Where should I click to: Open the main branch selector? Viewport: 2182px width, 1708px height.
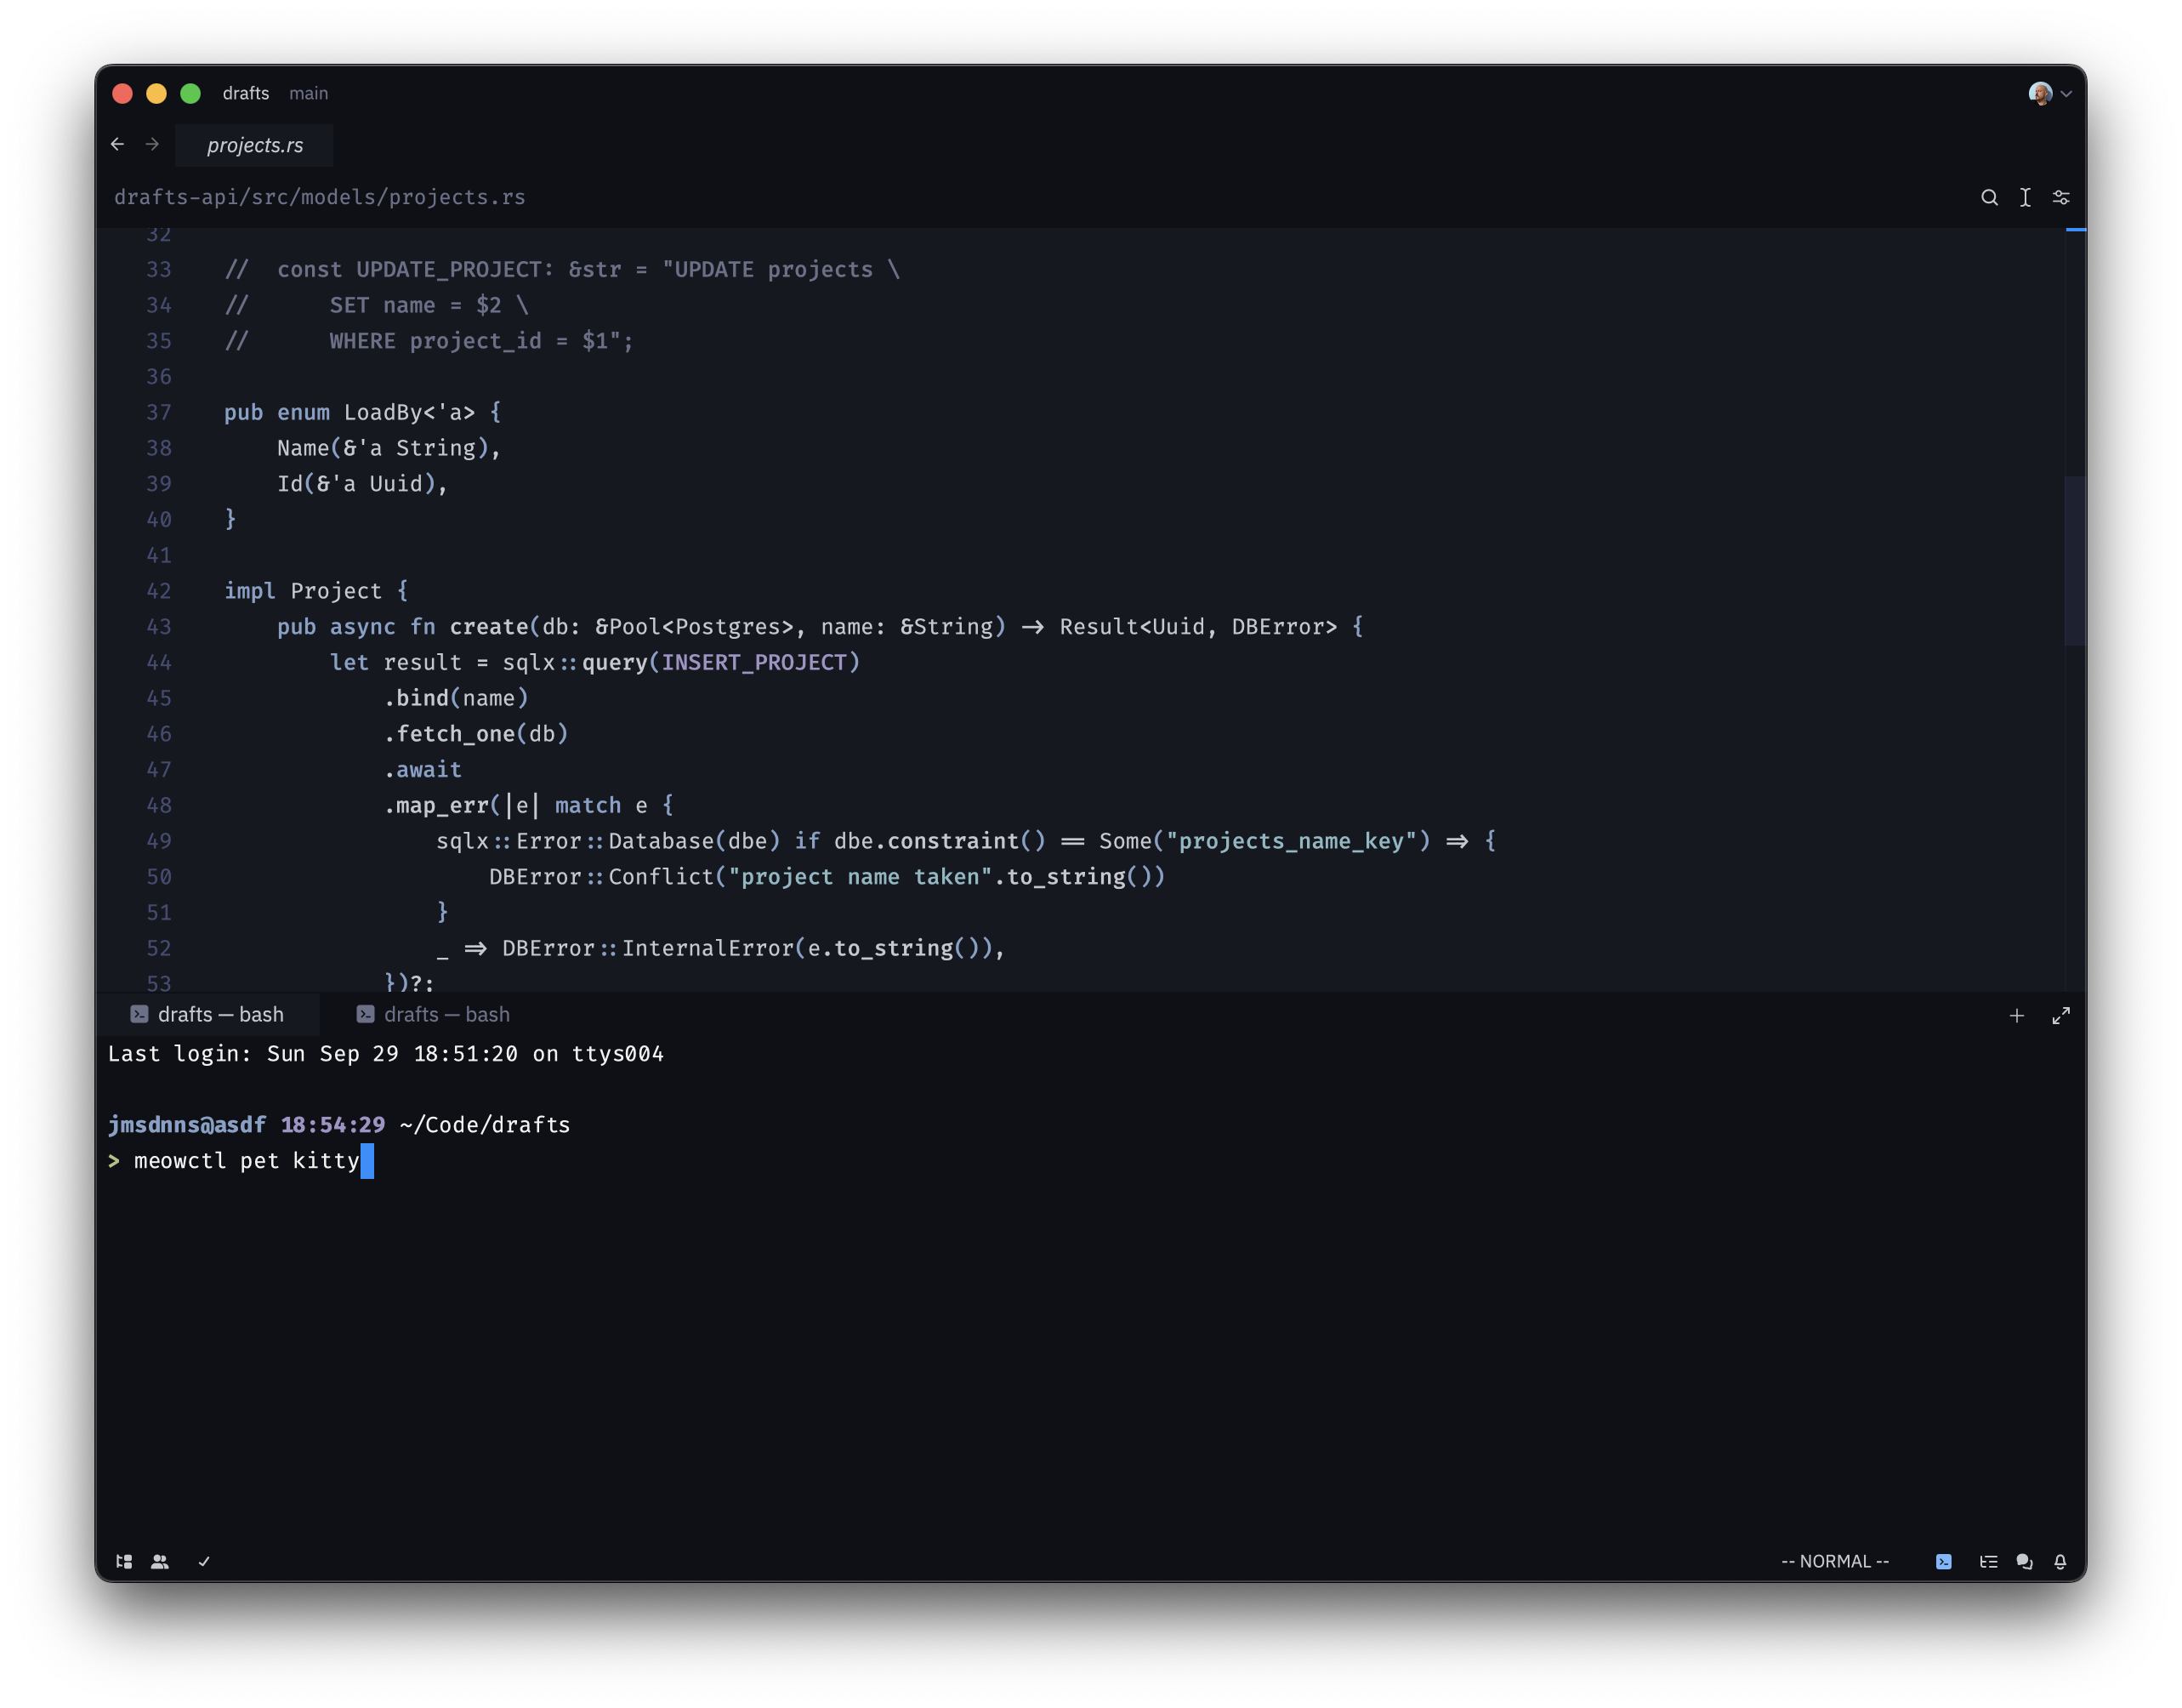309,93
